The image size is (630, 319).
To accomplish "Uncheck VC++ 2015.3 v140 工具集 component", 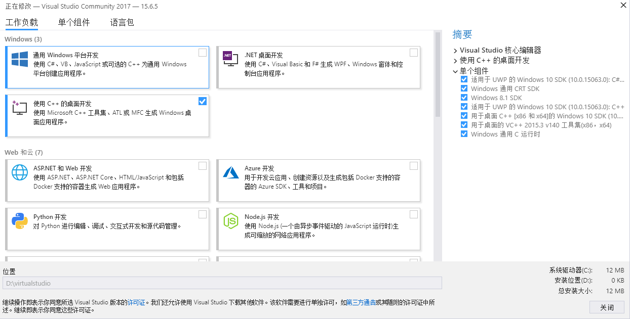I will [464, 125].
